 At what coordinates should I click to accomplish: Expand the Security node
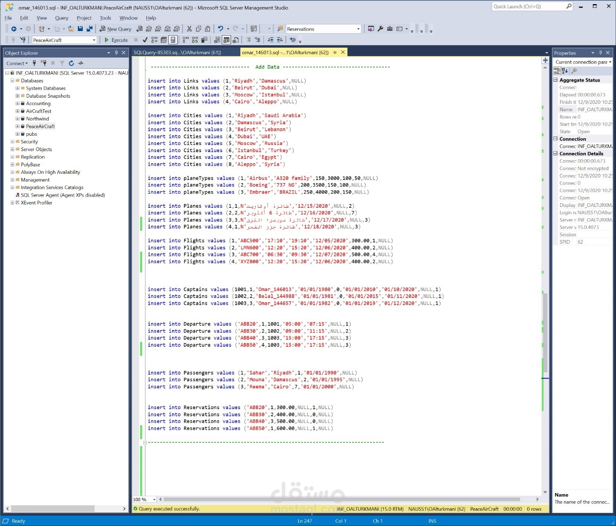(x=12, y=142)
